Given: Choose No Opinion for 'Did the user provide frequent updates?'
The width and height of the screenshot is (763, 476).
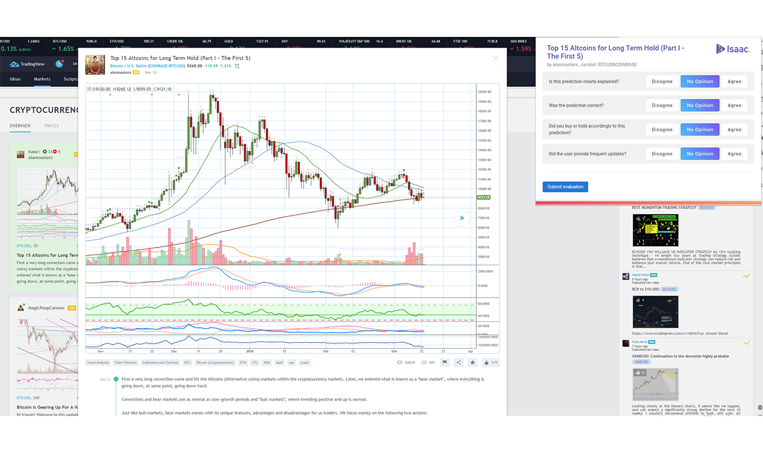Looking at the screenshot, I should pyautogui.click(x=700, y=154).
